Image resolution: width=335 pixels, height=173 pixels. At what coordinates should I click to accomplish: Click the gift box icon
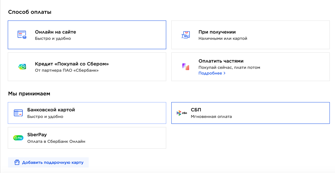click(x=17, y=162)
